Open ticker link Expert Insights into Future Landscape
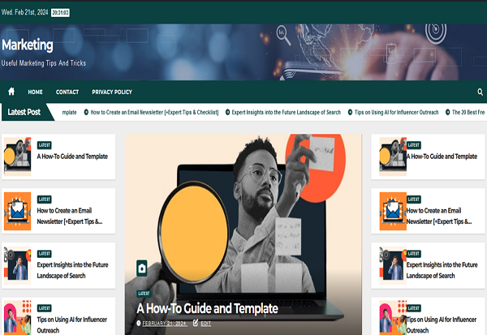This screenshot has height=335, width=487. click(x=286, y=113)
